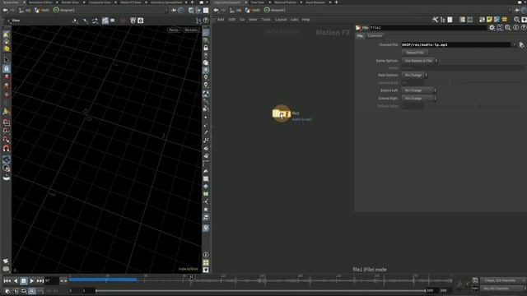
Task: Click the back arrow in network editor path
Action: 216,11
